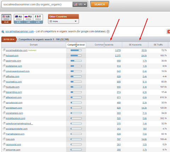
Task: Switch to the RU Google database tab
Action: point(28,19)
